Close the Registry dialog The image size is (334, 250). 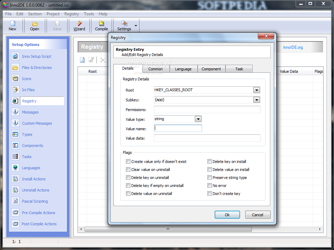point(266,36)
